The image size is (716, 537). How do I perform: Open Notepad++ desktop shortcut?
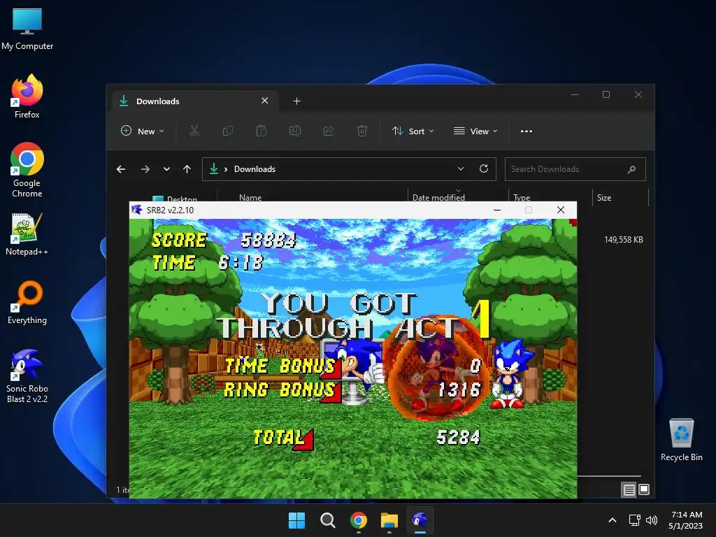tap(27, 234)
